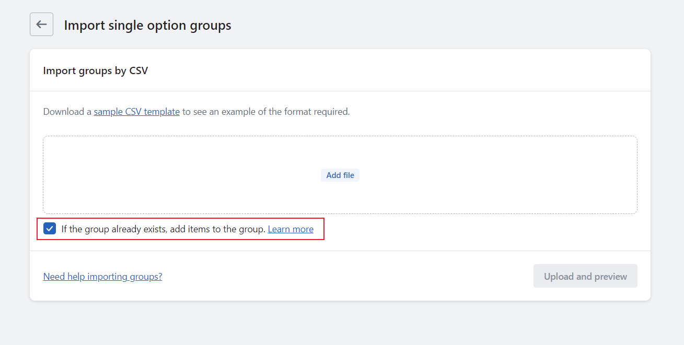
Task: Click empty header space right of "Import groups by CSV"
Action: point(392,70)
